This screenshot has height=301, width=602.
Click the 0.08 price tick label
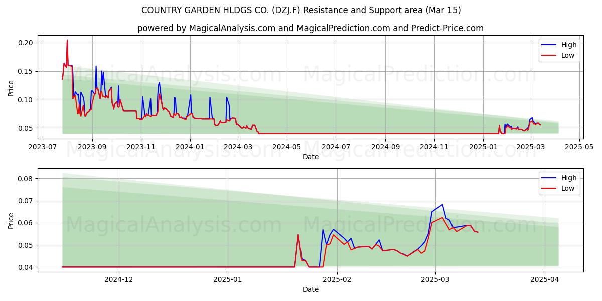coord(26,179)
